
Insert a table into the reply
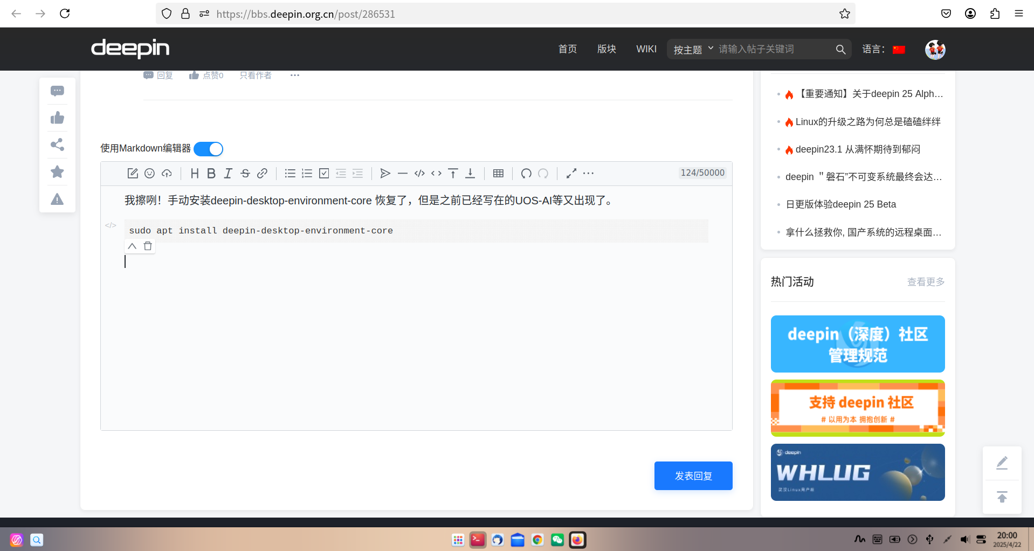click(498, 173)
